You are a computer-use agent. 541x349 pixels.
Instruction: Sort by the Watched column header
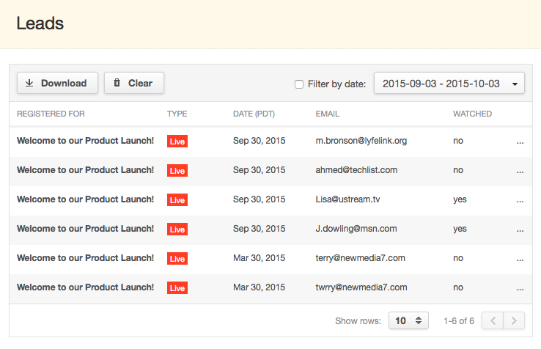tap(472, 114)
